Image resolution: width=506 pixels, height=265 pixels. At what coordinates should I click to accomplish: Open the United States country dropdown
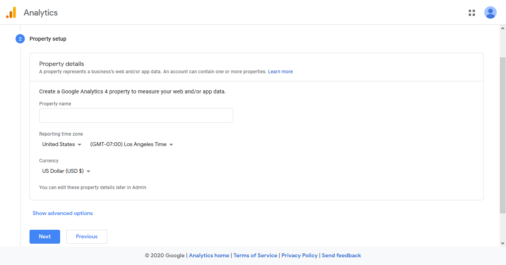pos(61,144)
